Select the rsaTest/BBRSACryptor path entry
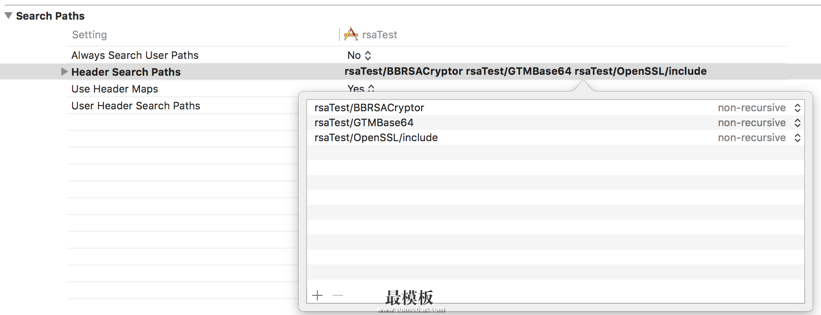The image size is (821, 315). point(369,108)
